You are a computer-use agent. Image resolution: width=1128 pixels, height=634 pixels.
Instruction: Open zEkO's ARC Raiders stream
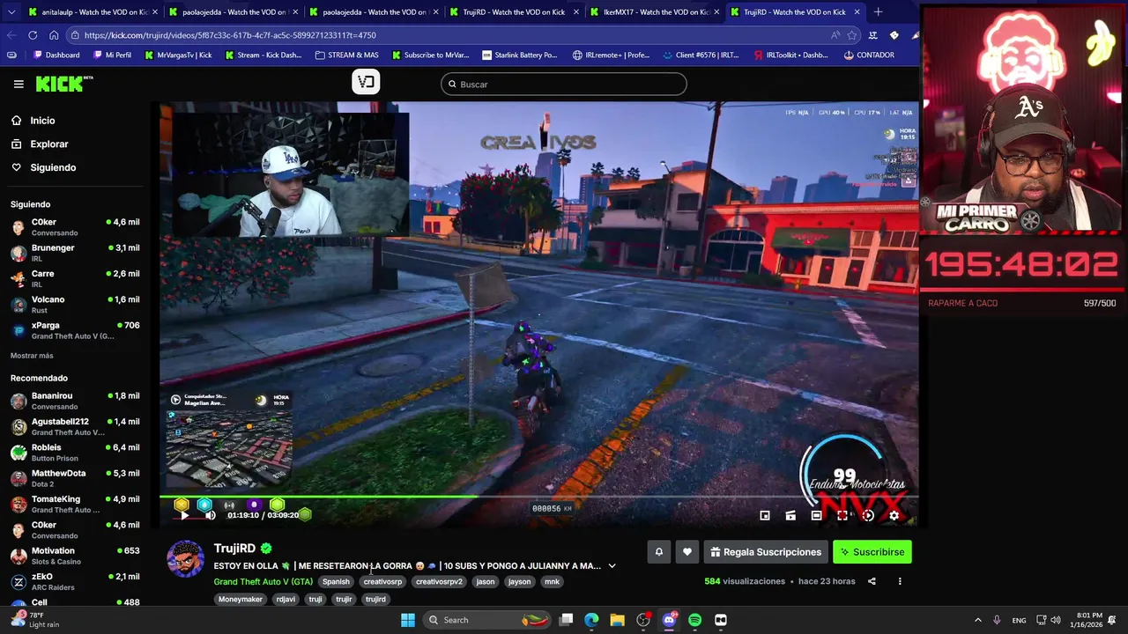(75, 581)
